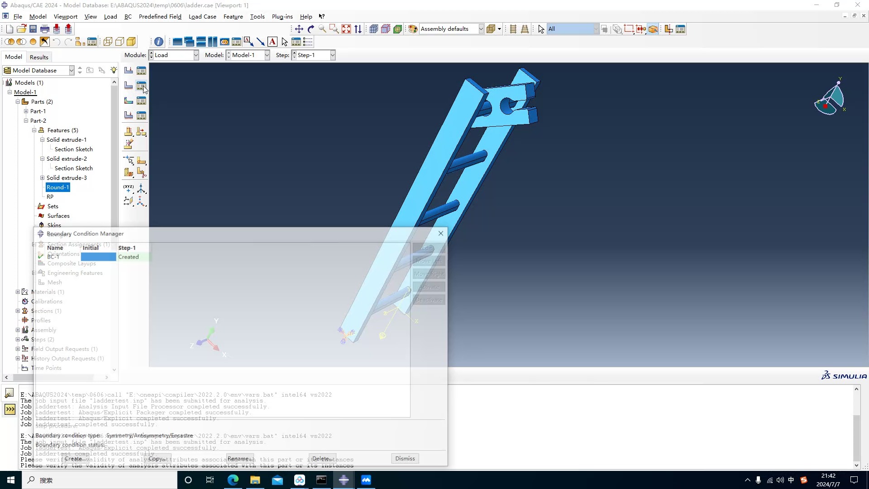869x489 pixels.
Task: Click the Create Boundary Condition tool
Action: [x=129, y=86]
